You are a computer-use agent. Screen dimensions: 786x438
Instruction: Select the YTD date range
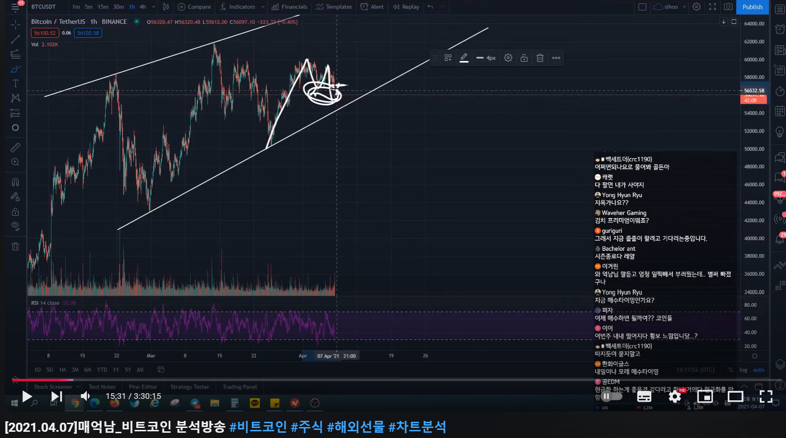102,370
